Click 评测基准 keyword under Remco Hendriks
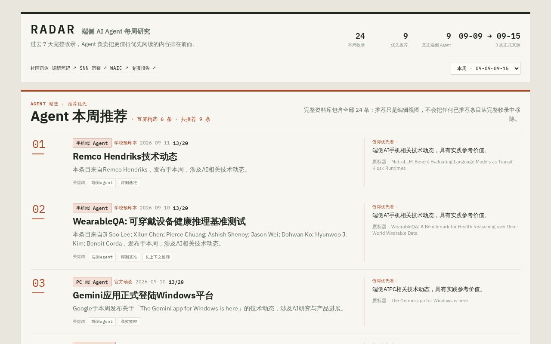This screenshot has width=551, height=344. coord(129,183)
